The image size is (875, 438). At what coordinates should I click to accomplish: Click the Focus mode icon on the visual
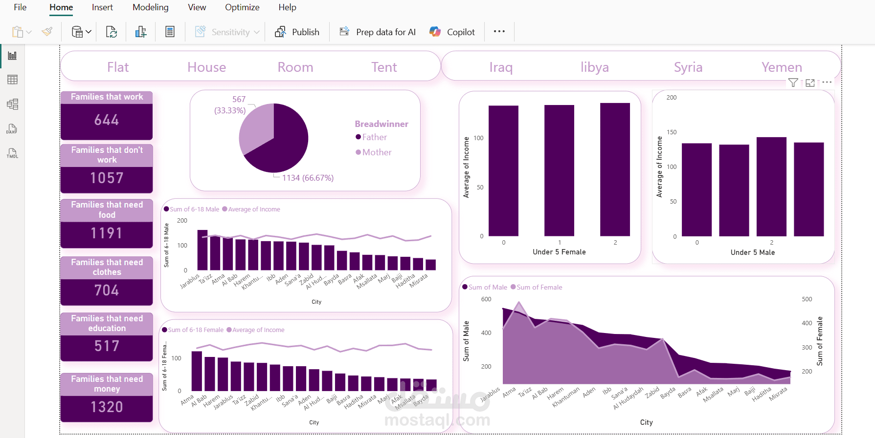(x=810, y=83)
